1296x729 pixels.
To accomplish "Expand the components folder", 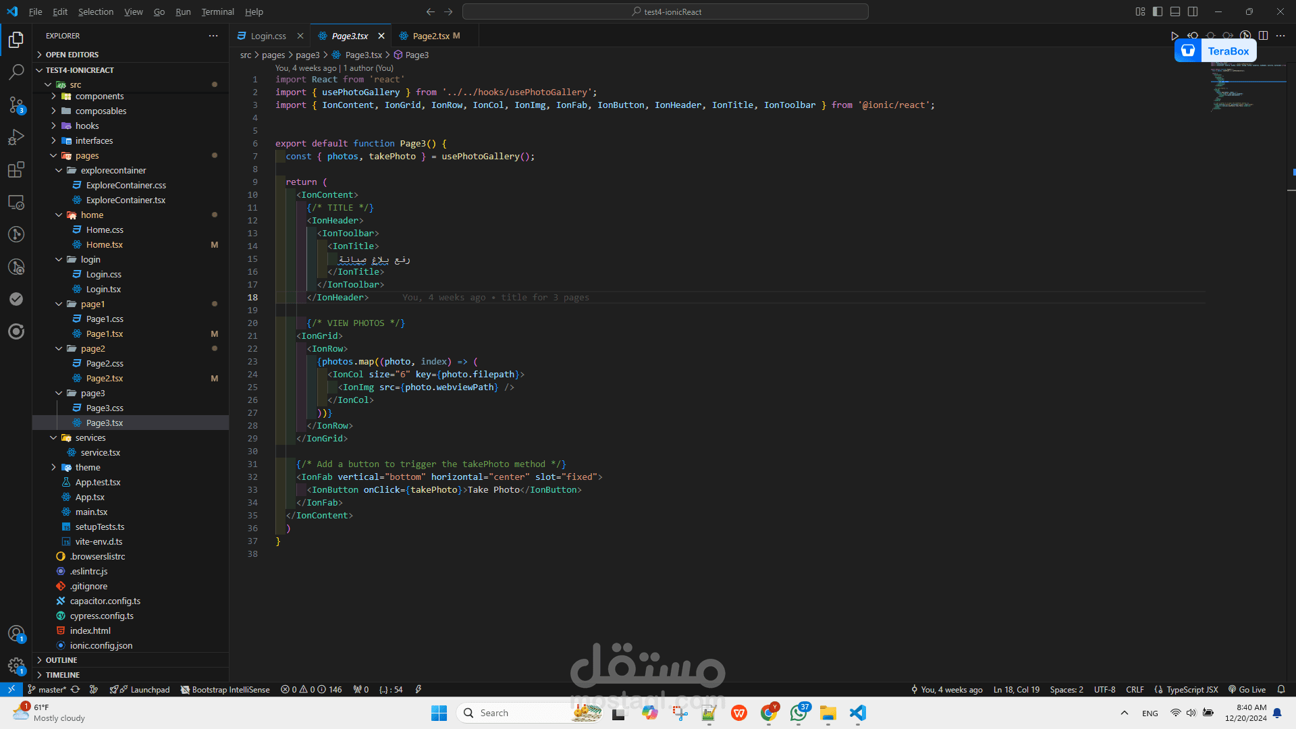I will click(99, 97).
